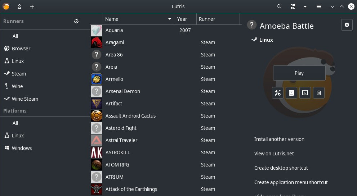Click Install another version
357x196 pixels.
tap(279, 139)
